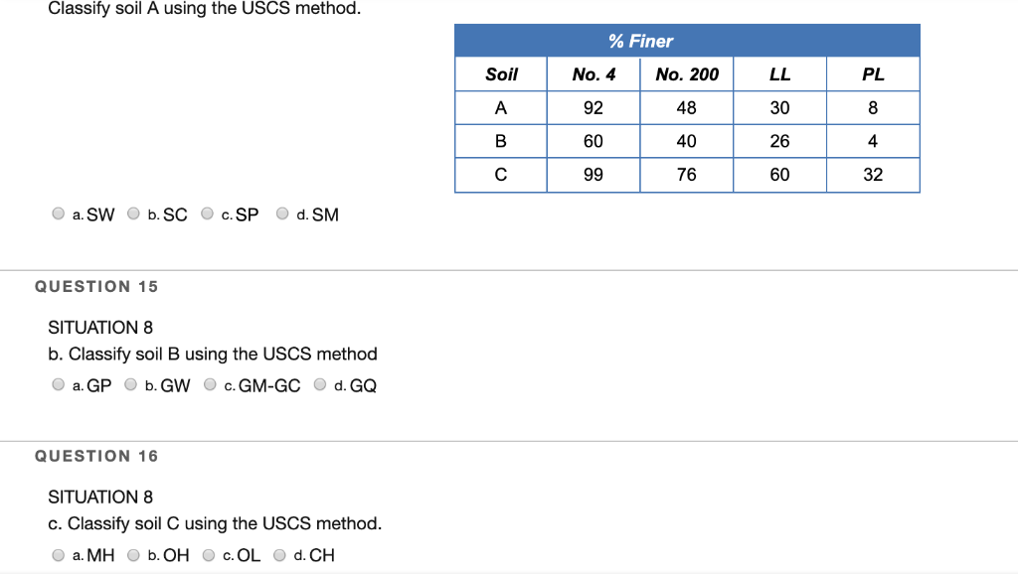Select radio button for answer b. SC
Viewport: 1018px width, 574px height.
point(132,213)
